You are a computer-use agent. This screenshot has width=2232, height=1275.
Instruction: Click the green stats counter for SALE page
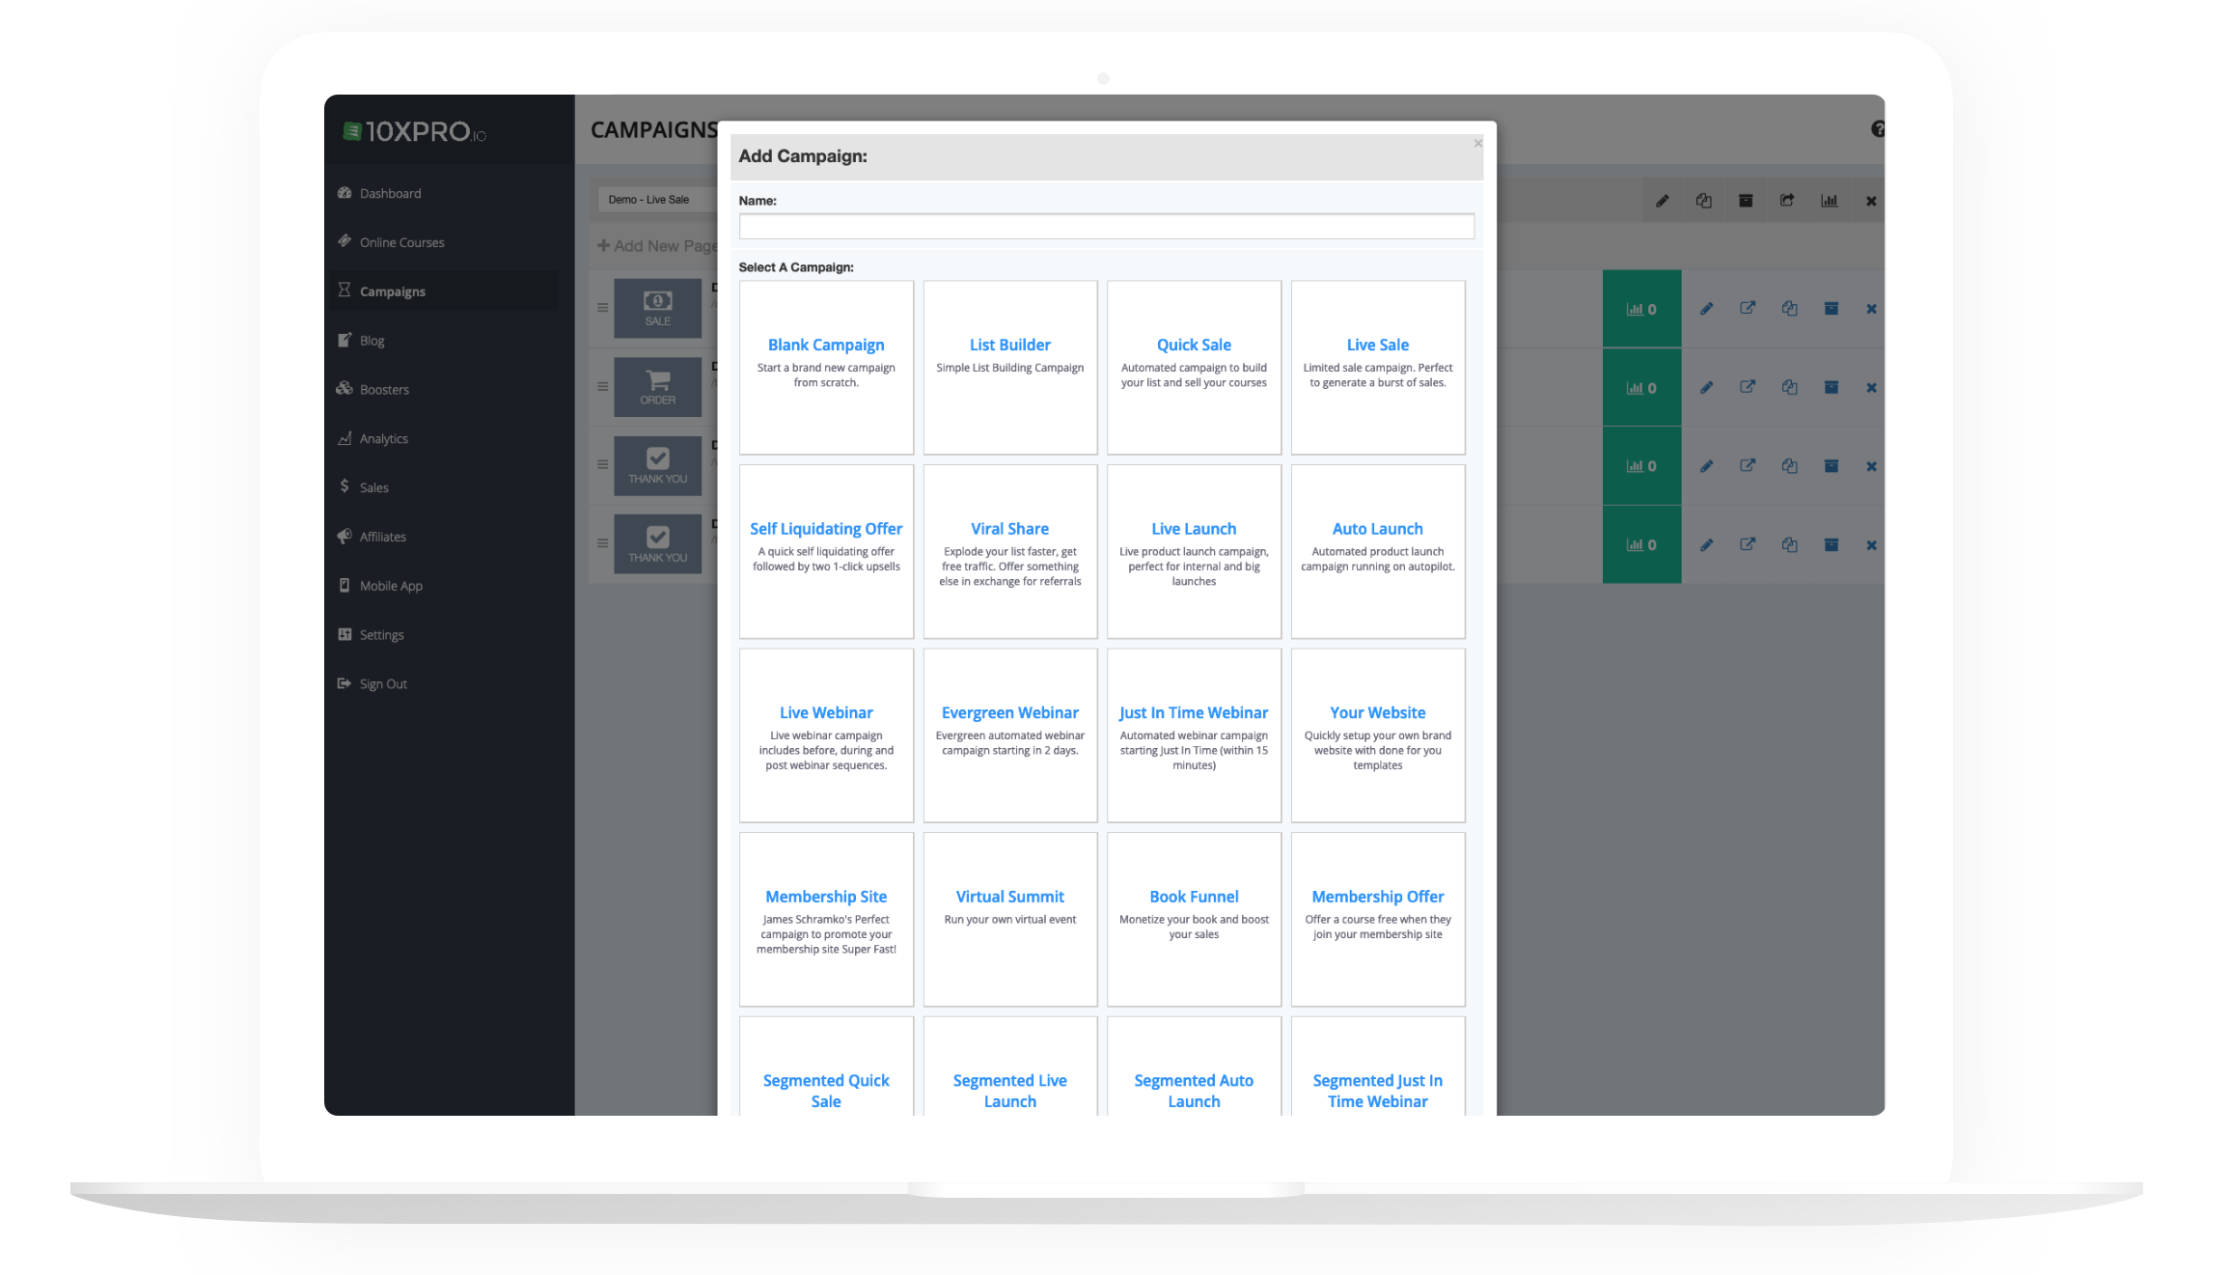pos(1641,309)
